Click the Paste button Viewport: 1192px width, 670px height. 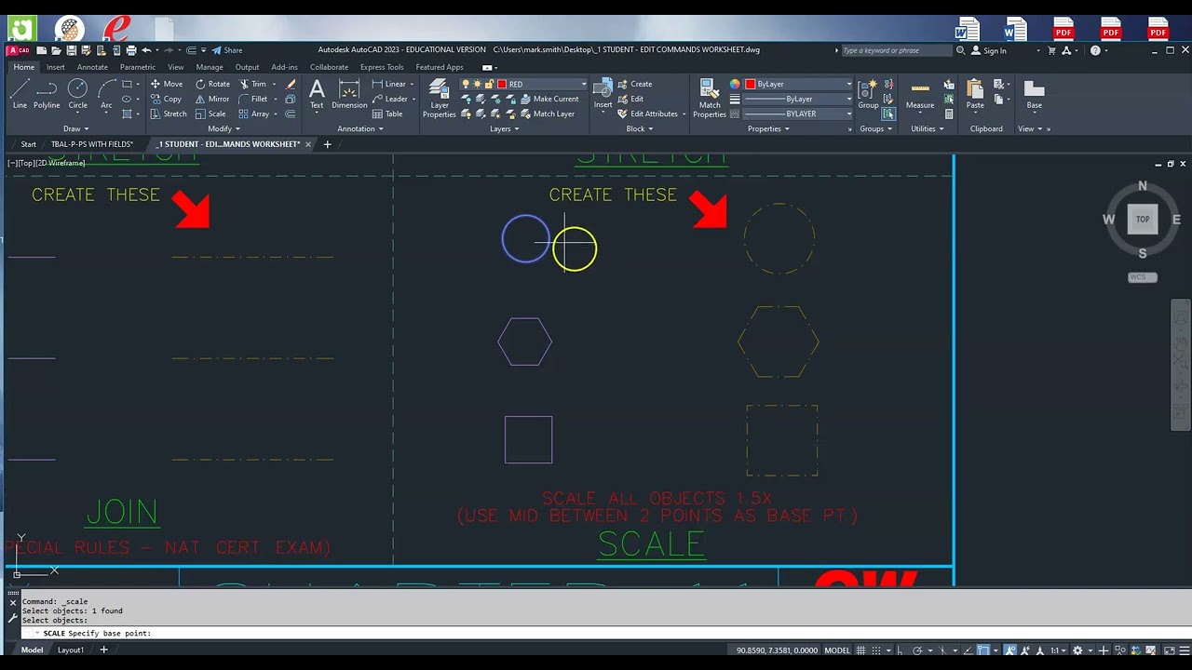[x=975, y=94]
